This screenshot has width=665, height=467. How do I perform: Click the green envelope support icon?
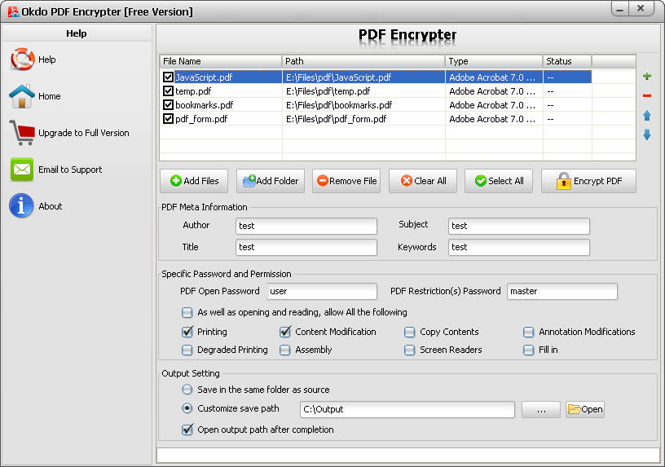22,170
